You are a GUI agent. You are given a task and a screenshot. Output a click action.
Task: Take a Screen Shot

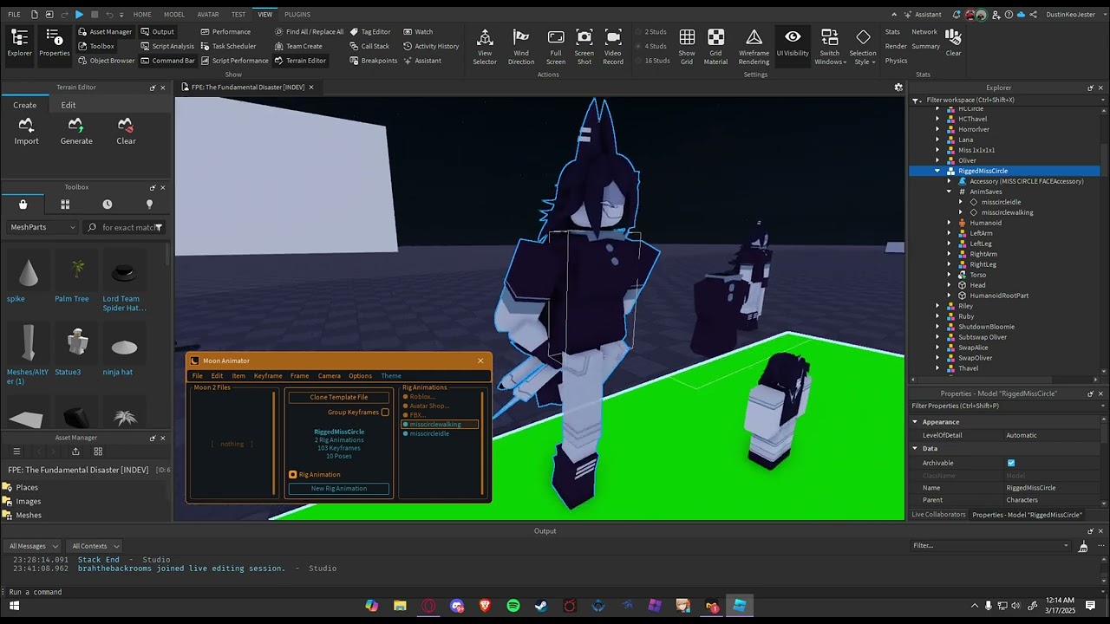click(584, 47)
